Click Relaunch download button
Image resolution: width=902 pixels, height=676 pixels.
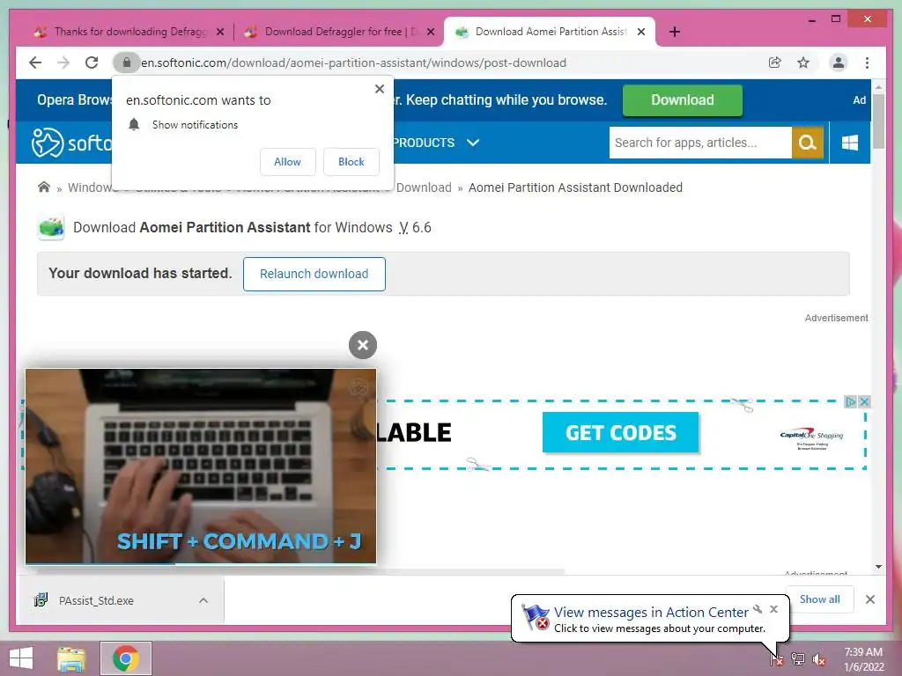pos(314,274)
